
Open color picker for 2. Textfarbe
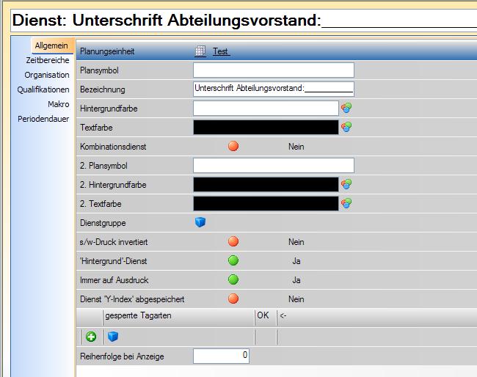pyautogui.click(x=346, y=203)
